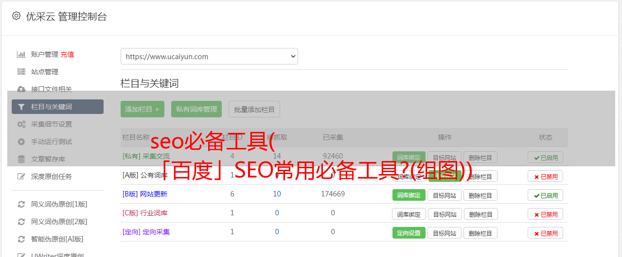Click 目标网站 for 采集交流 row
Image resolution: width=622 pixels, height=257 pixels.
coord(444,158)
